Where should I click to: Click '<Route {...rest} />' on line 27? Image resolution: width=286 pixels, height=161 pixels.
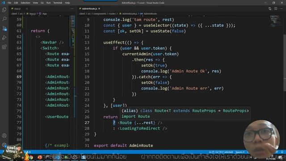(140, 123)
